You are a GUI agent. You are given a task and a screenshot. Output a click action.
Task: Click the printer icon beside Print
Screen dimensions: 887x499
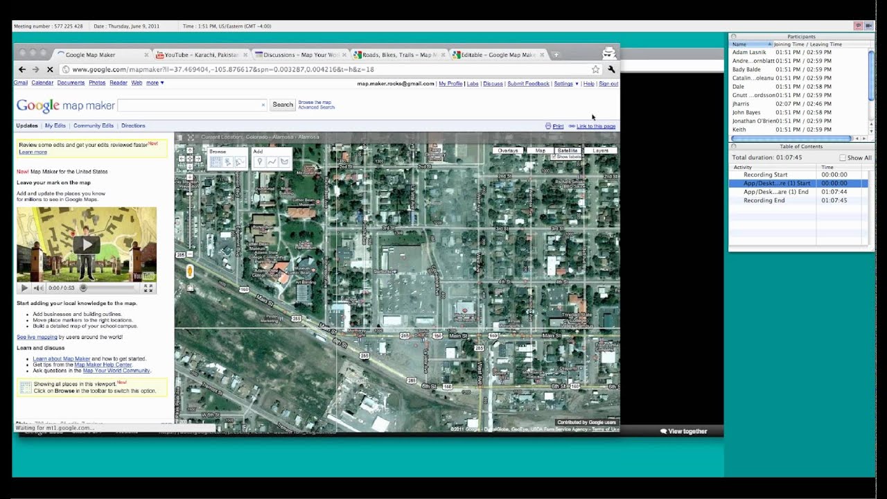(547, 126)
